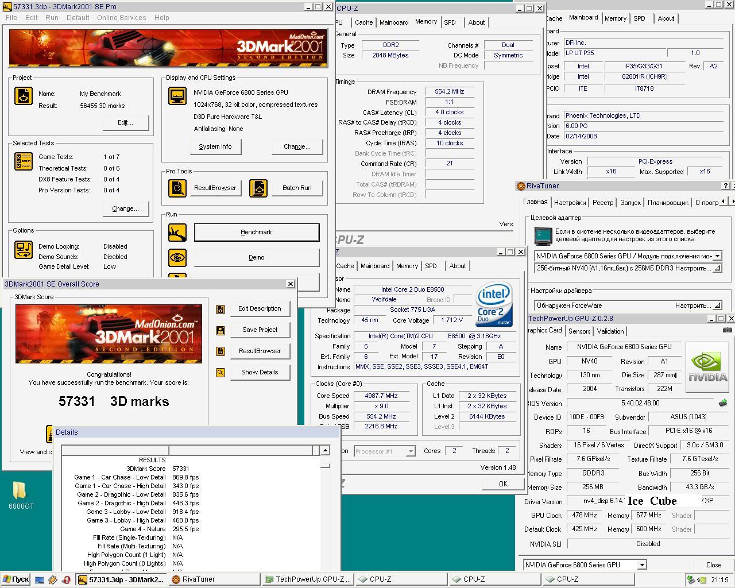Viewport: 735px width, 588px height.
Task: Click the clock in system tray
Action: click(x=719, y=580)
